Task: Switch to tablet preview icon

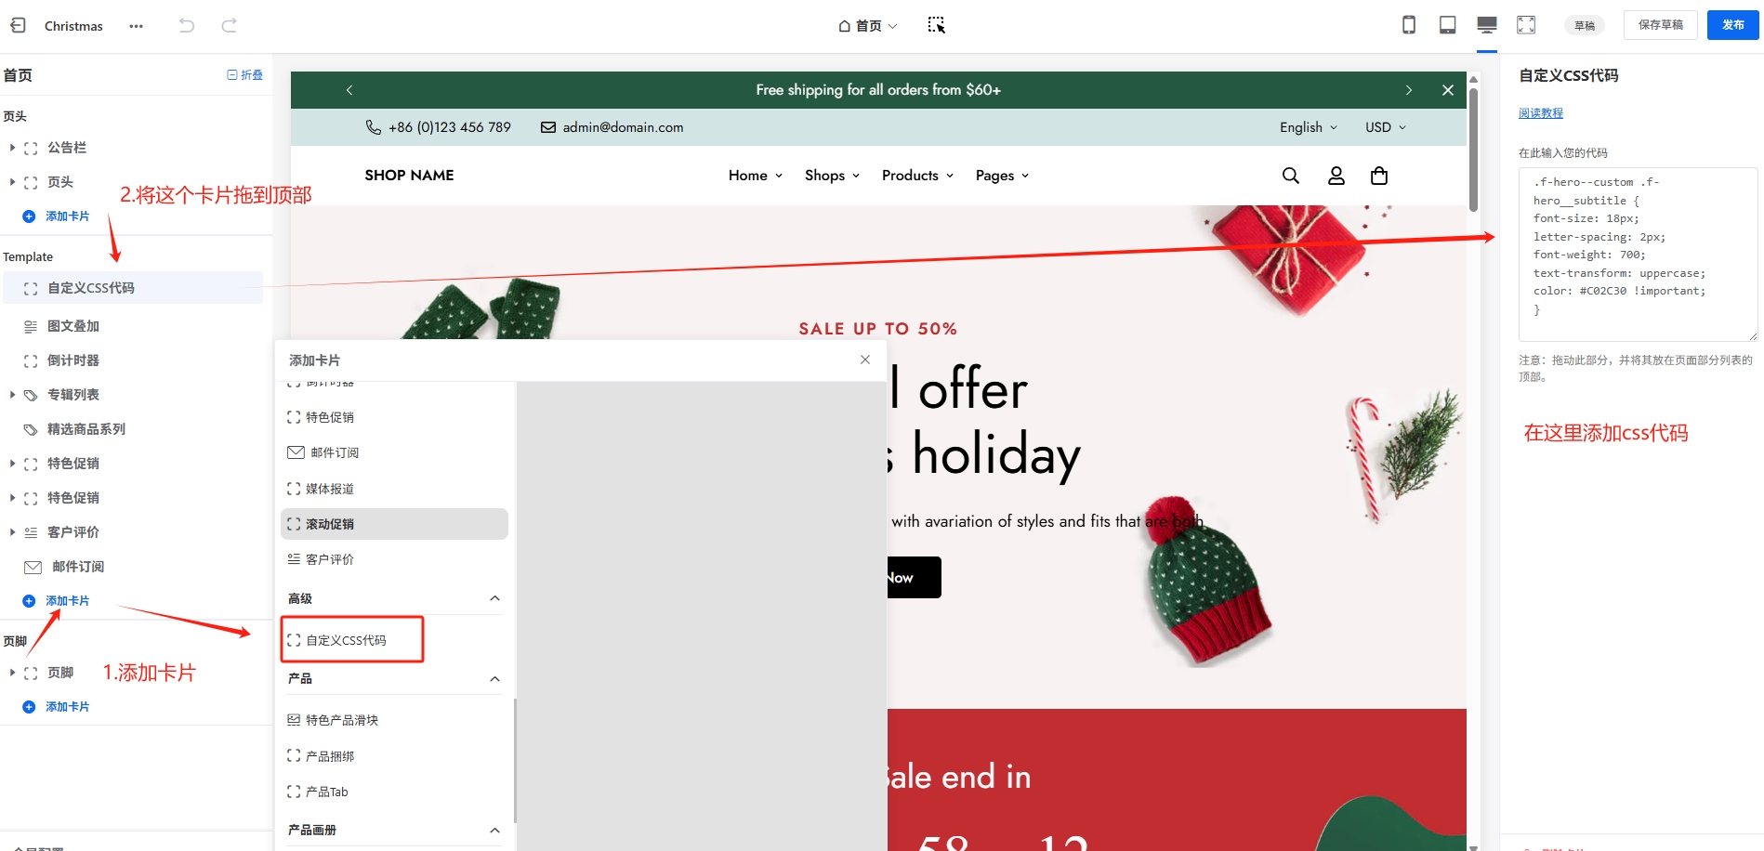Action: tap(1448, 25)
